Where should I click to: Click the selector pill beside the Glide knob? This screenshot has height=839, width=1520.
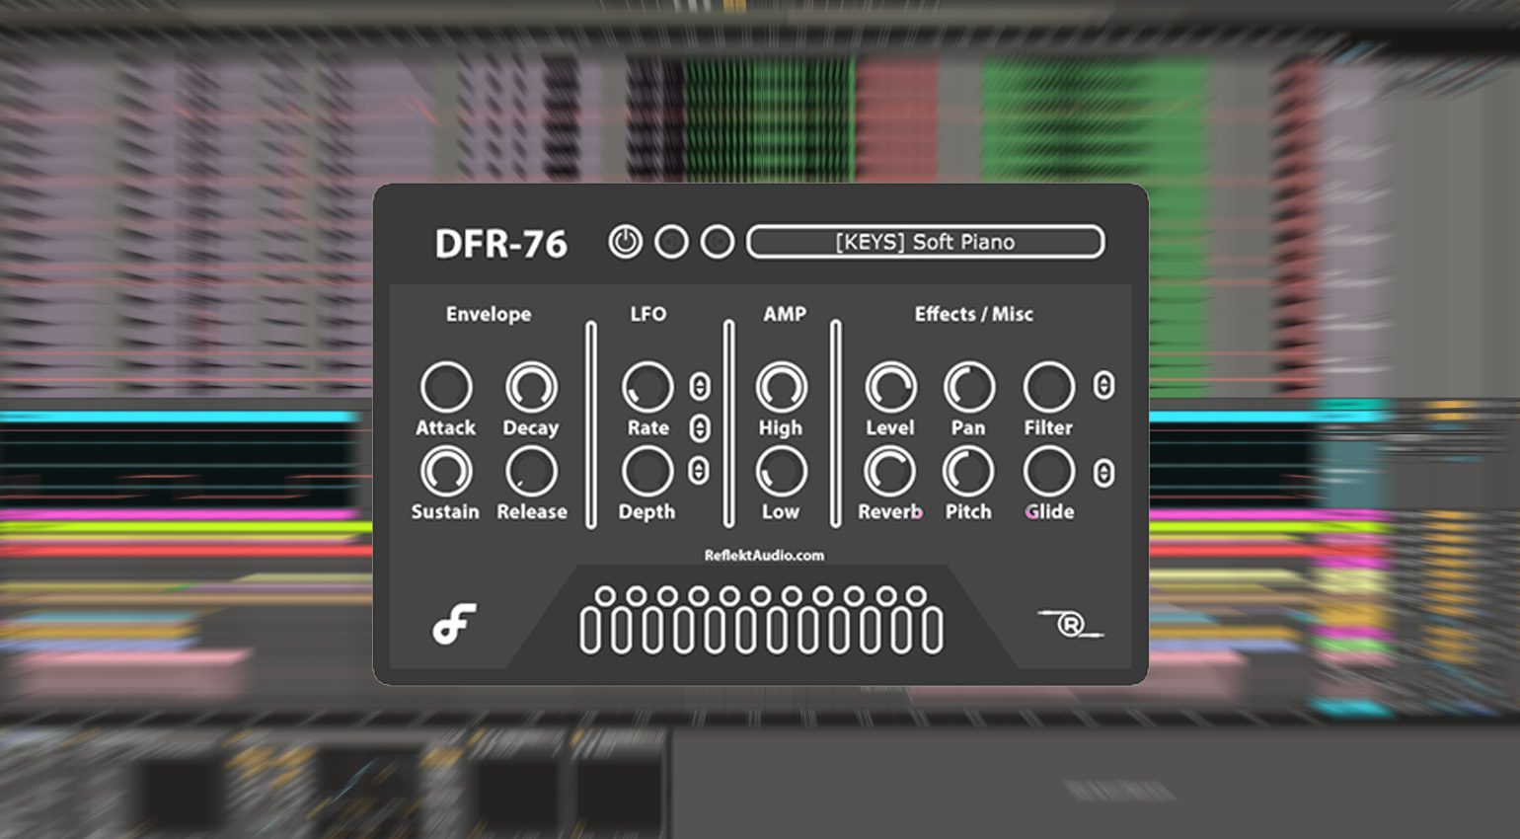point(1103,474)
